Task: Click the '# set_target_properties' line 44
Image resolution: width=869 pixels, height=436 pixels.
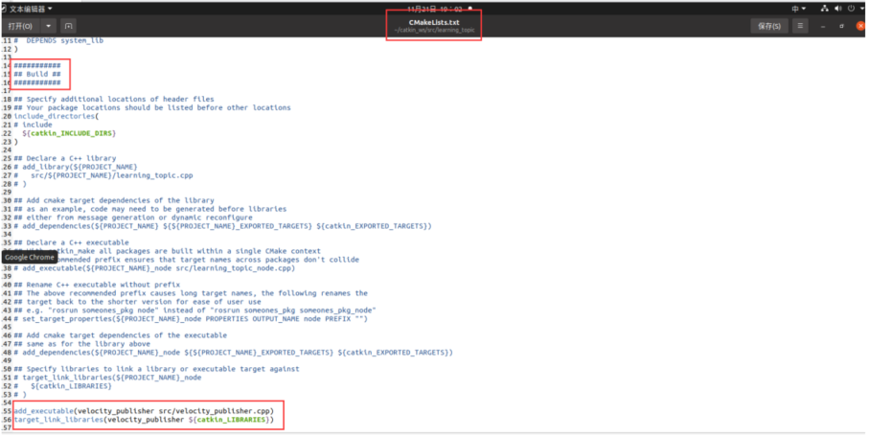Action: point(191,318)
